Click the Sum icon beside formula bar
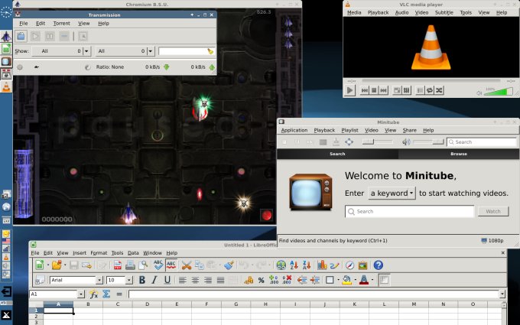 [x=106, y=294]
